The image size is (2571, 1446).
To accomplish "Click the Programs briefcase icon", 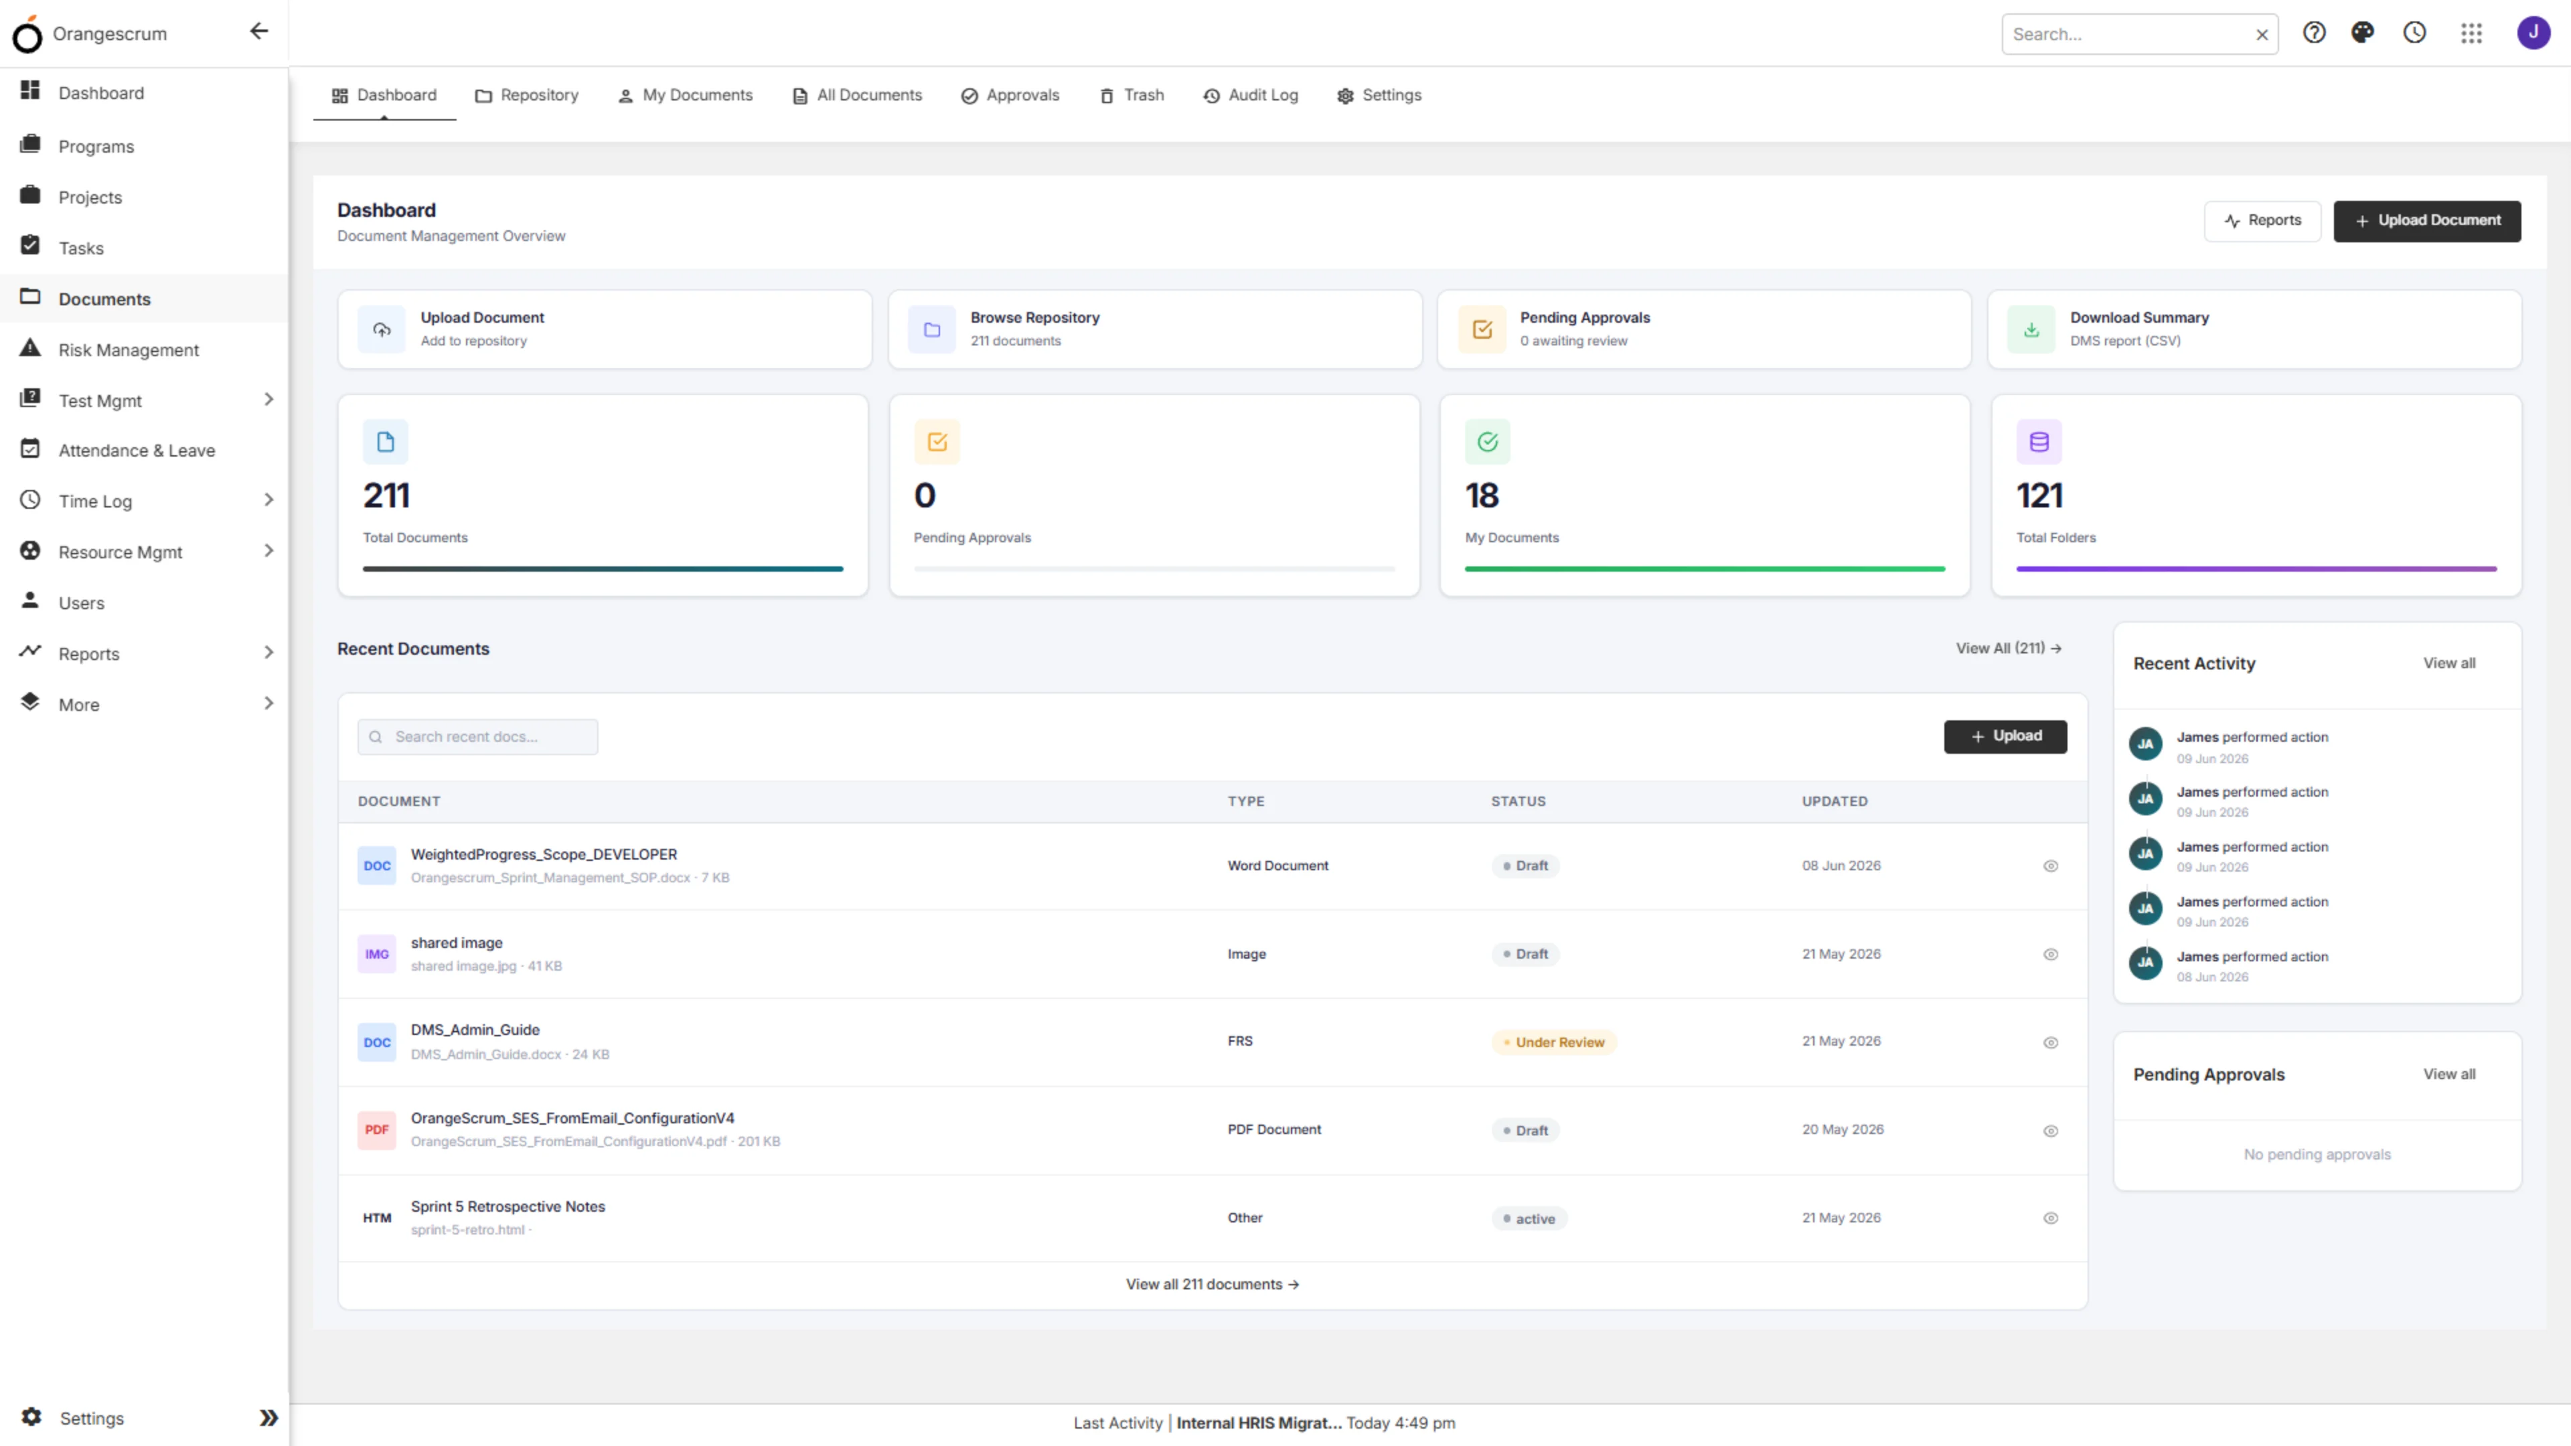I will click(30, 144).
